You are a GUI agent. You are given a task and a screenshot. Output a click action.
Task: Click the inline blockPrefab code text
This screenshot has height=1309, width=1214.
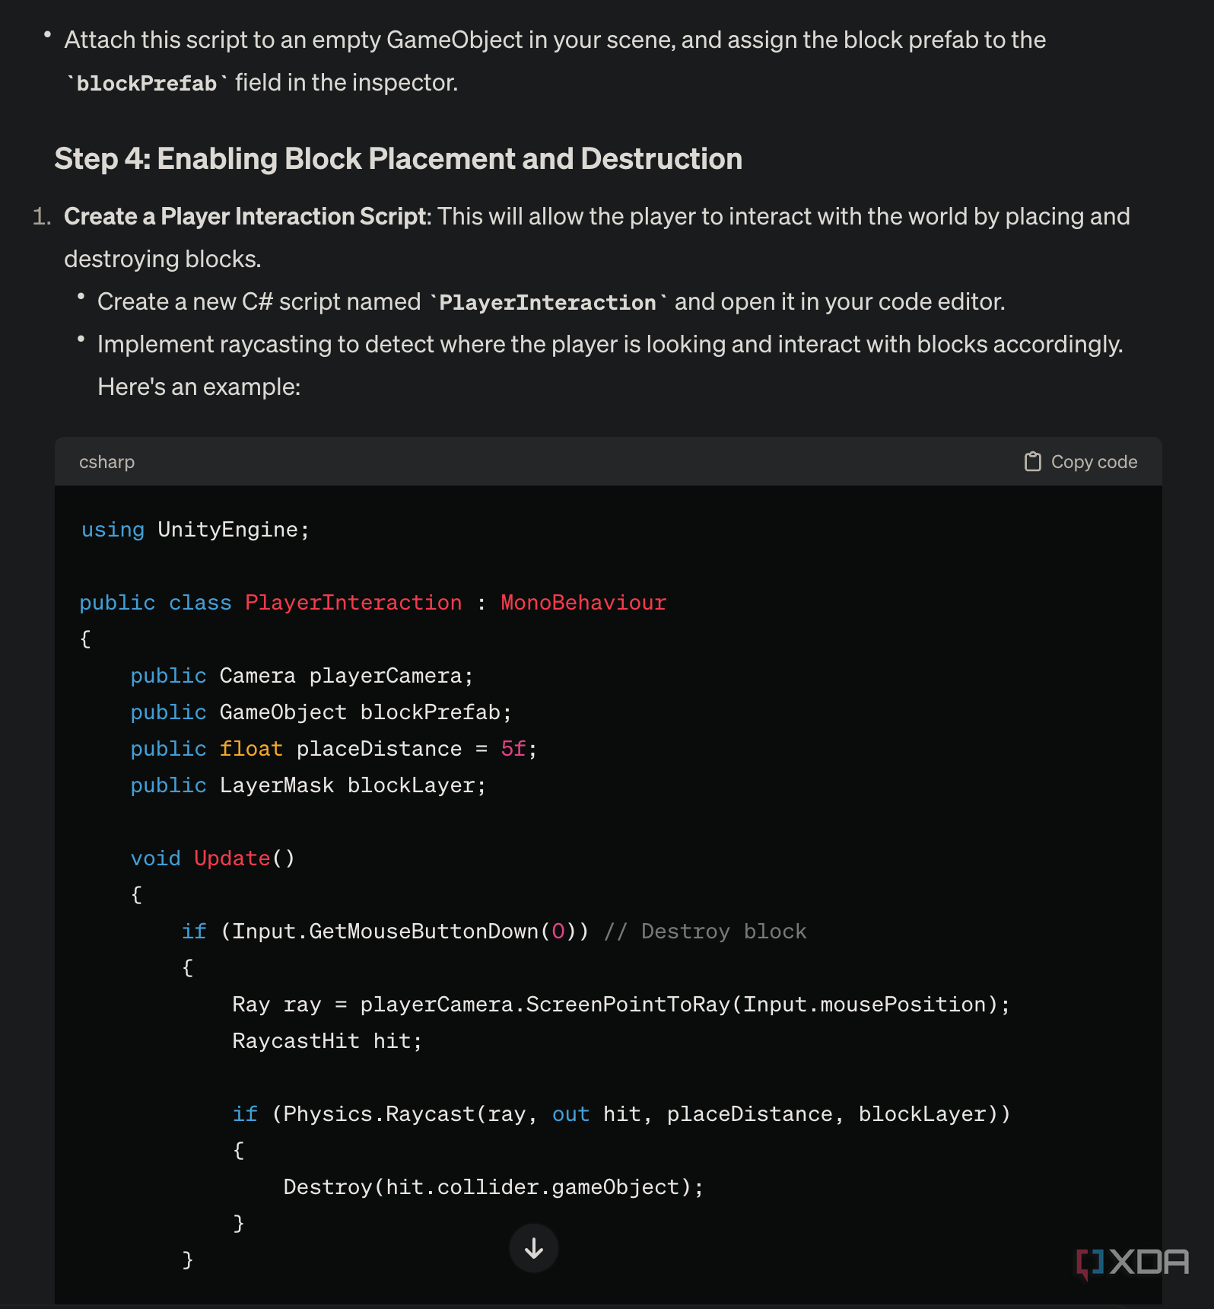146,83
